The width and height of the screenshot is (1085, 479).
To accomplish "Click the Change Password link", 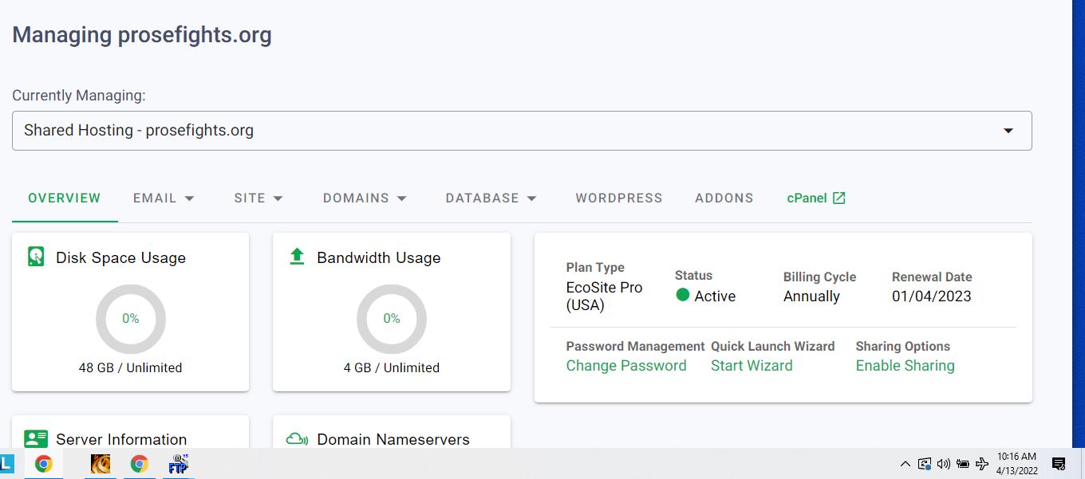I will click(x=626, y=366).
